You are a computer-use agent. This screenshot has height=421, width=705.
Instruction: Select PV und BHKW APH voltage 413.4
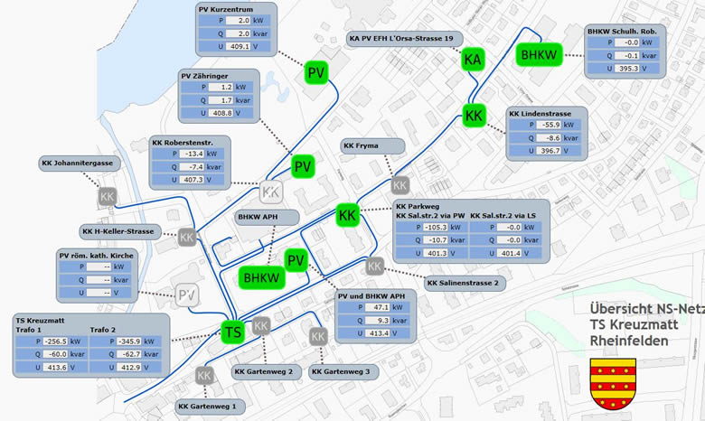pyautogui.click(x=378, y=333)
